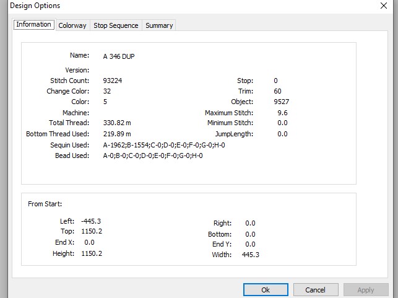This screenshot has width=398, height=298.
Task: Click the Trim value 60
Action: pyautogui.click(x=277, y=91)
